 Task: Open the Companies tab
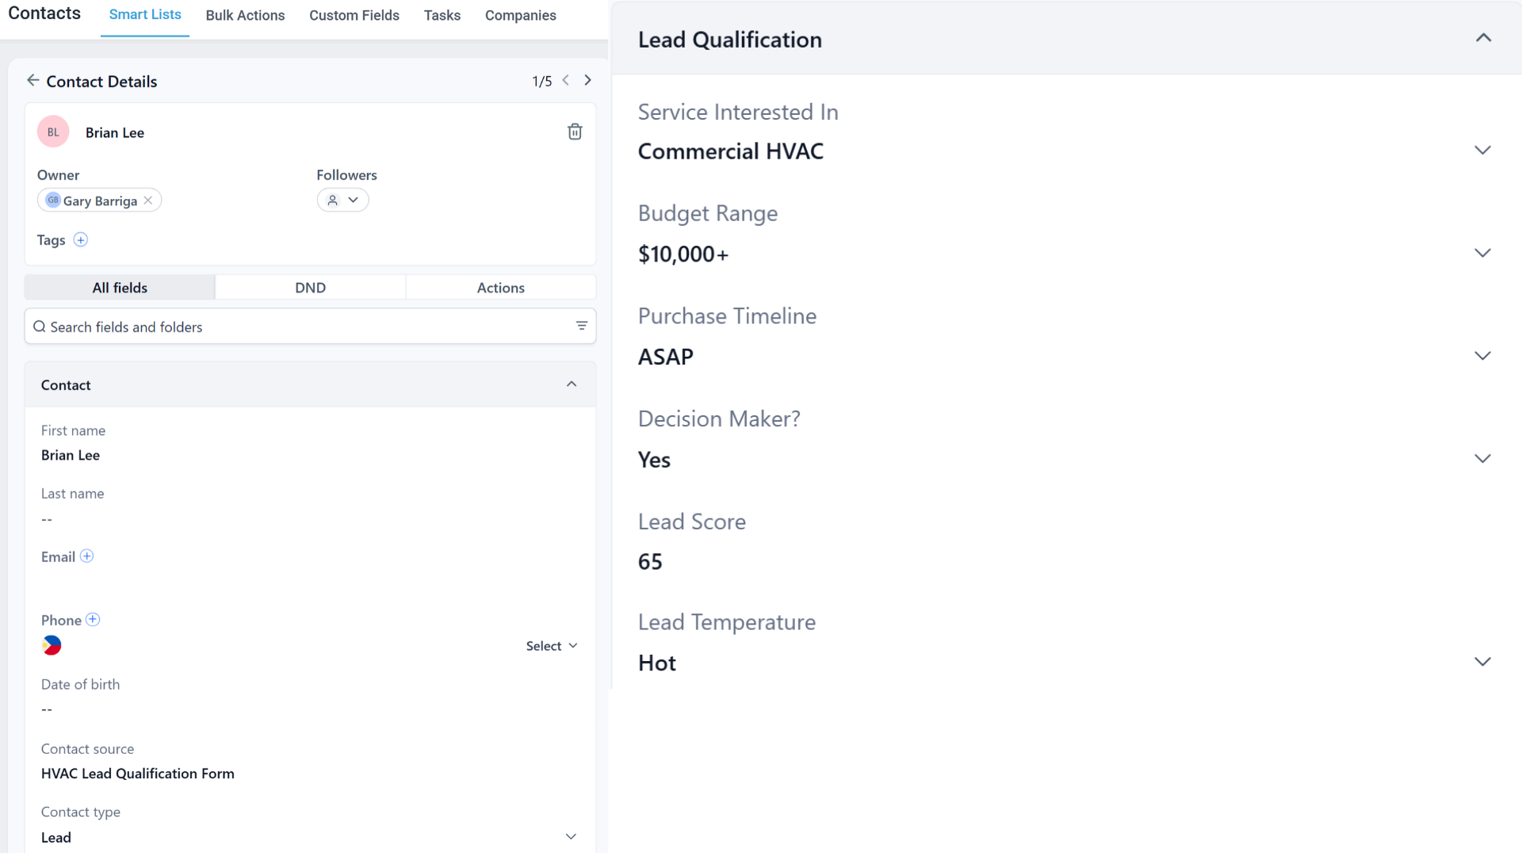click(521, 16)
